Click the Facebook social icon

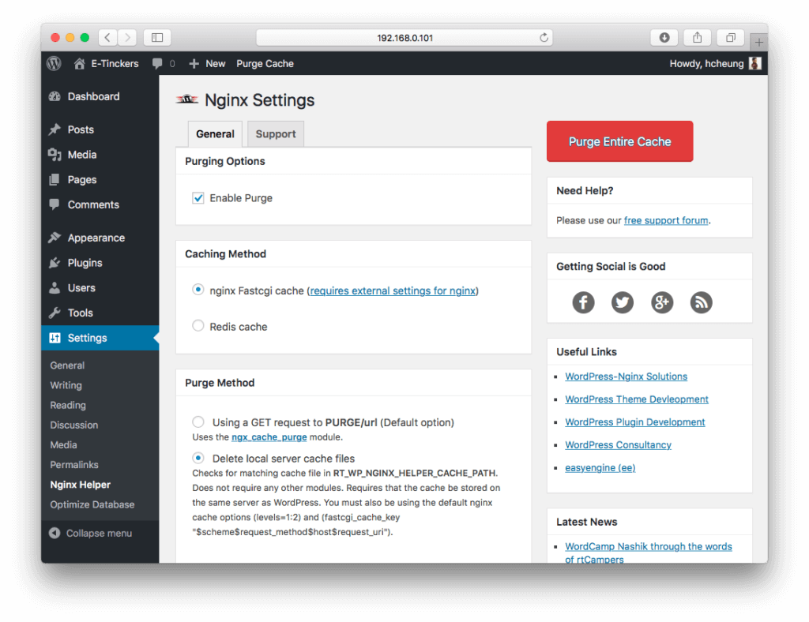[x=583, y=302]
